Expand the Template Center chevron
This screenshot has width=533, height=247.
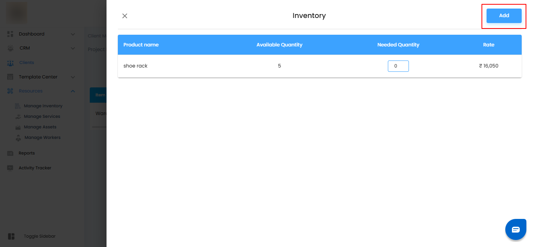(73, 77)
